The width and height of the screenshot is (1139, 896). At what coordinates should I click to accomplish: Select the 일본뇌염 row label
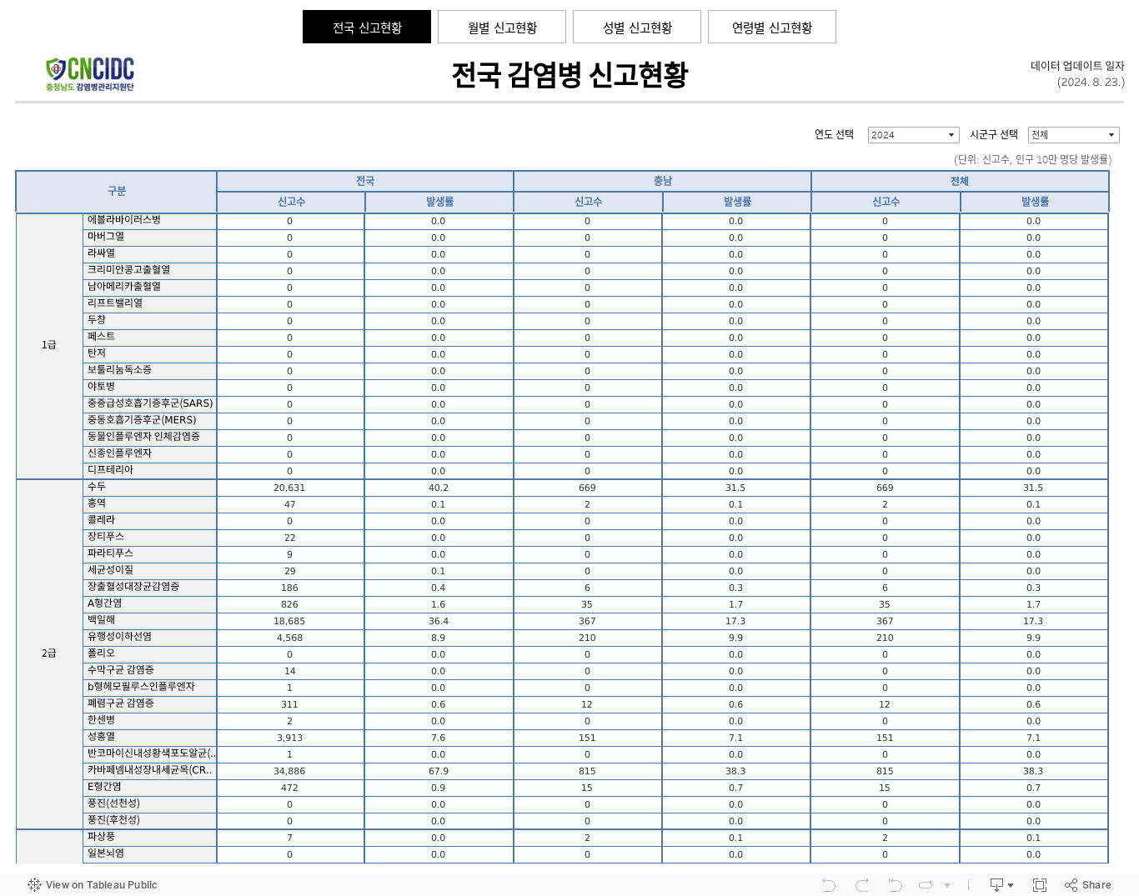tap(150, 854)
